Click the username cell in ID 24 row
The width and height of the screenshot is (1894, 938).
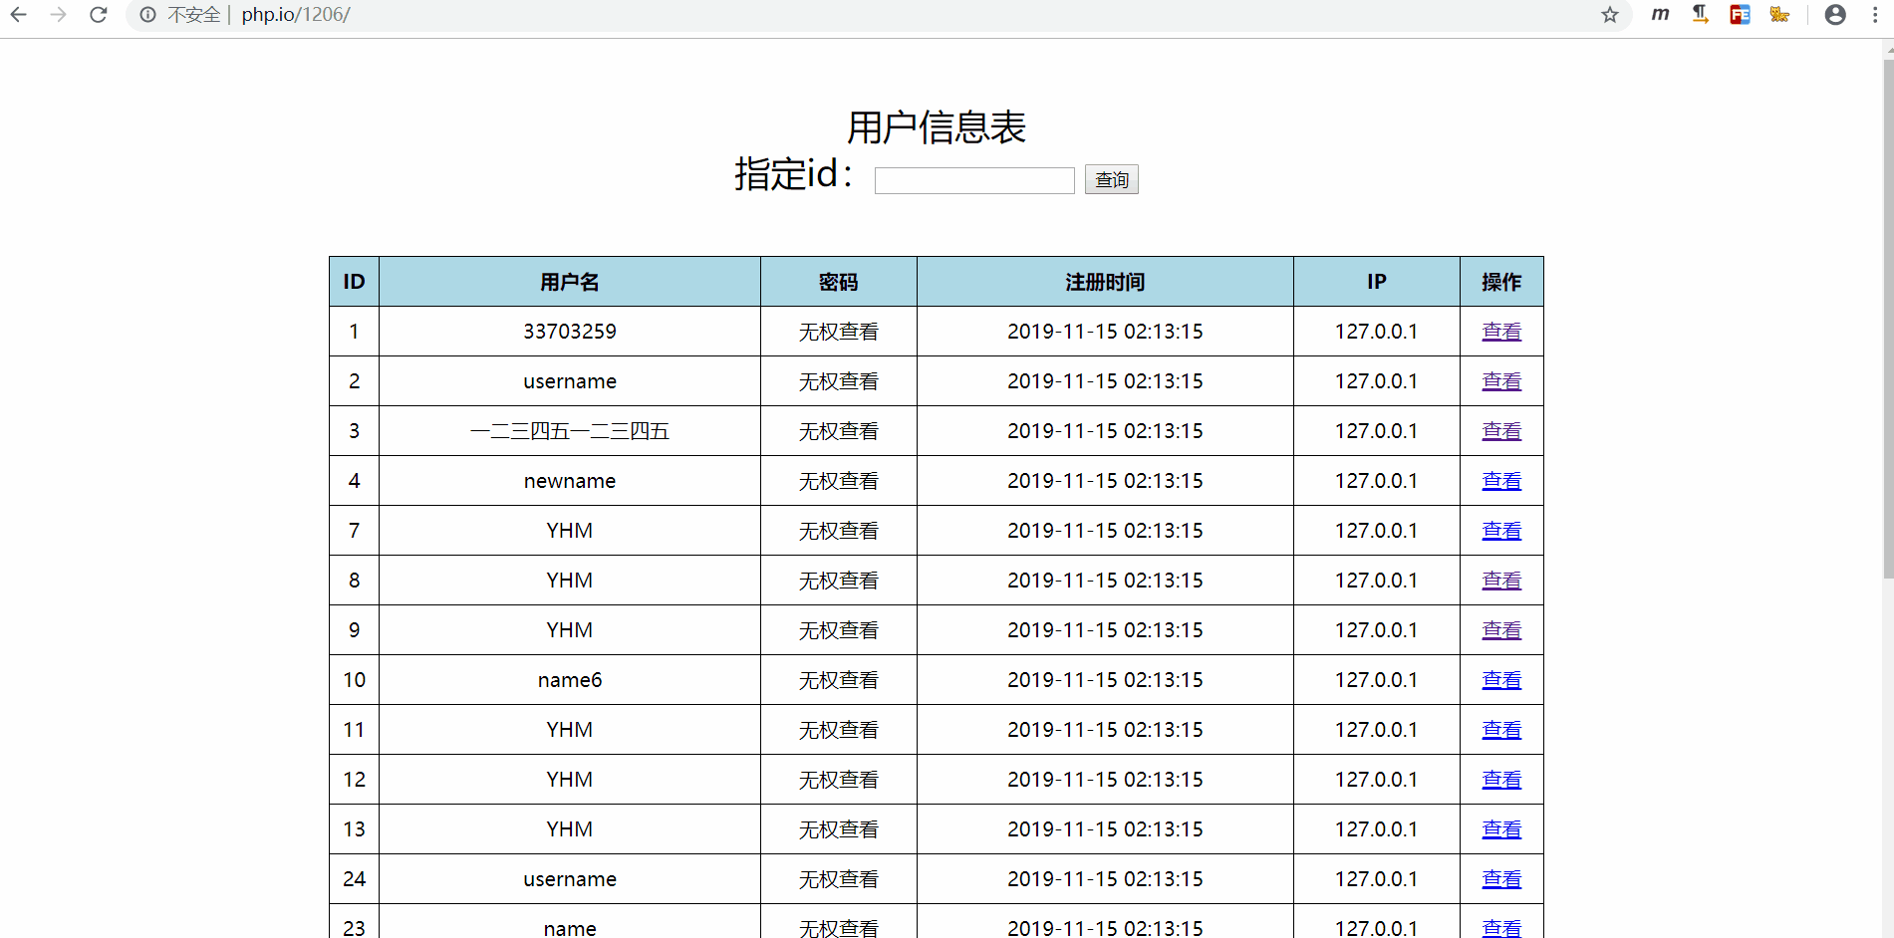(x=570, y=879)
